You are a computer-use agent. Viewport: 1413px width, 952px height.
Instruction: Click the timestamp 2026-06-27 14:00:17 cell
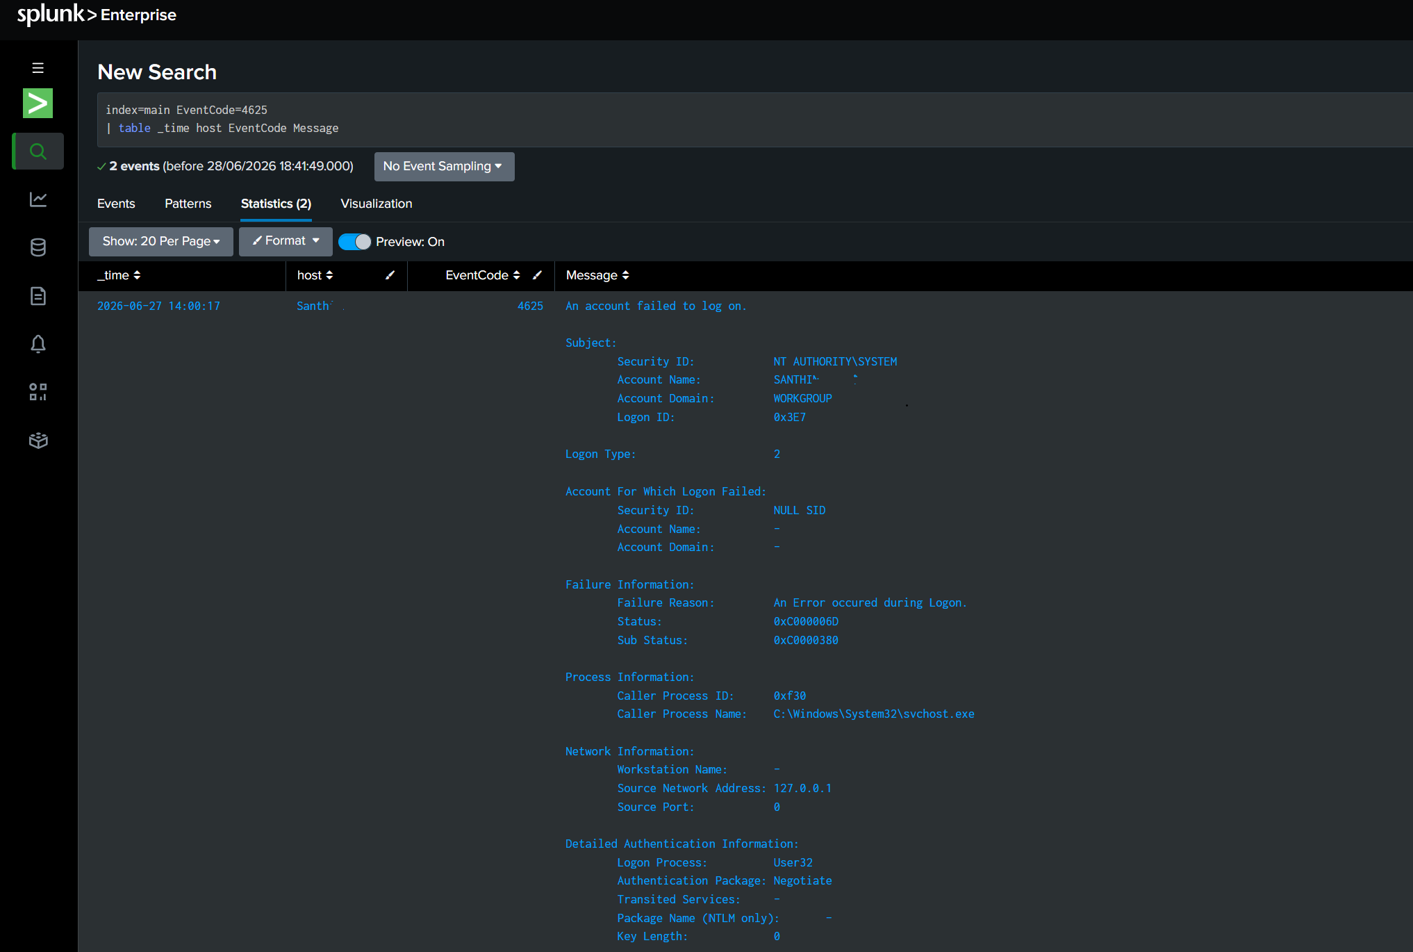tap(158, 306)
